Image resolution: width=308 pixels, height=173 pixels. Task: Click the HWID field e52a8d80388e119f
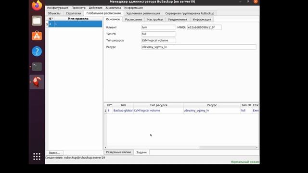tap(204, 27)
